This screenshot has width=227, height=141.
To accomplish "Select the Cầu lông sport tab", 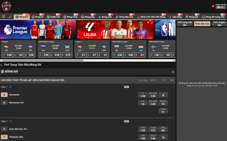I will (175, 17).
